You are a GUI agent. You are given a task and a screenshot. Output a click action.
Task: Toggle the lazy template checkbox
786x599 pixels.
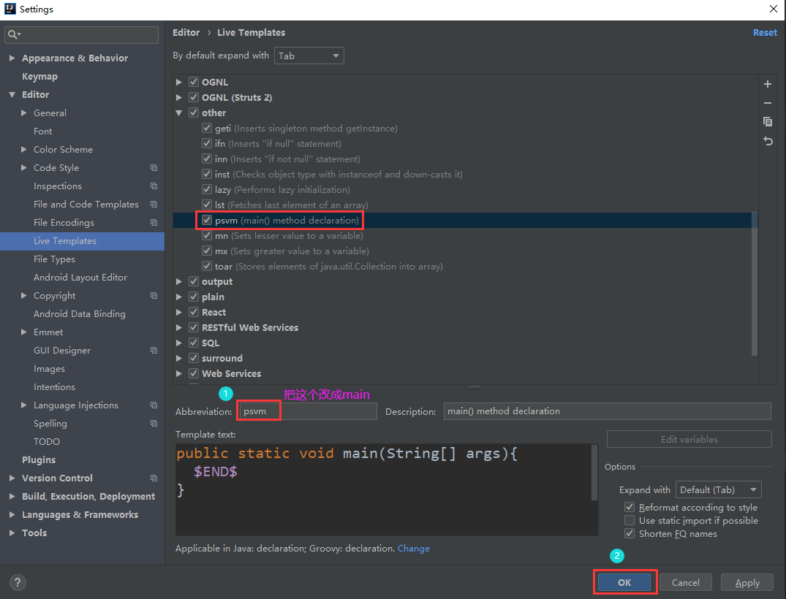206,189
